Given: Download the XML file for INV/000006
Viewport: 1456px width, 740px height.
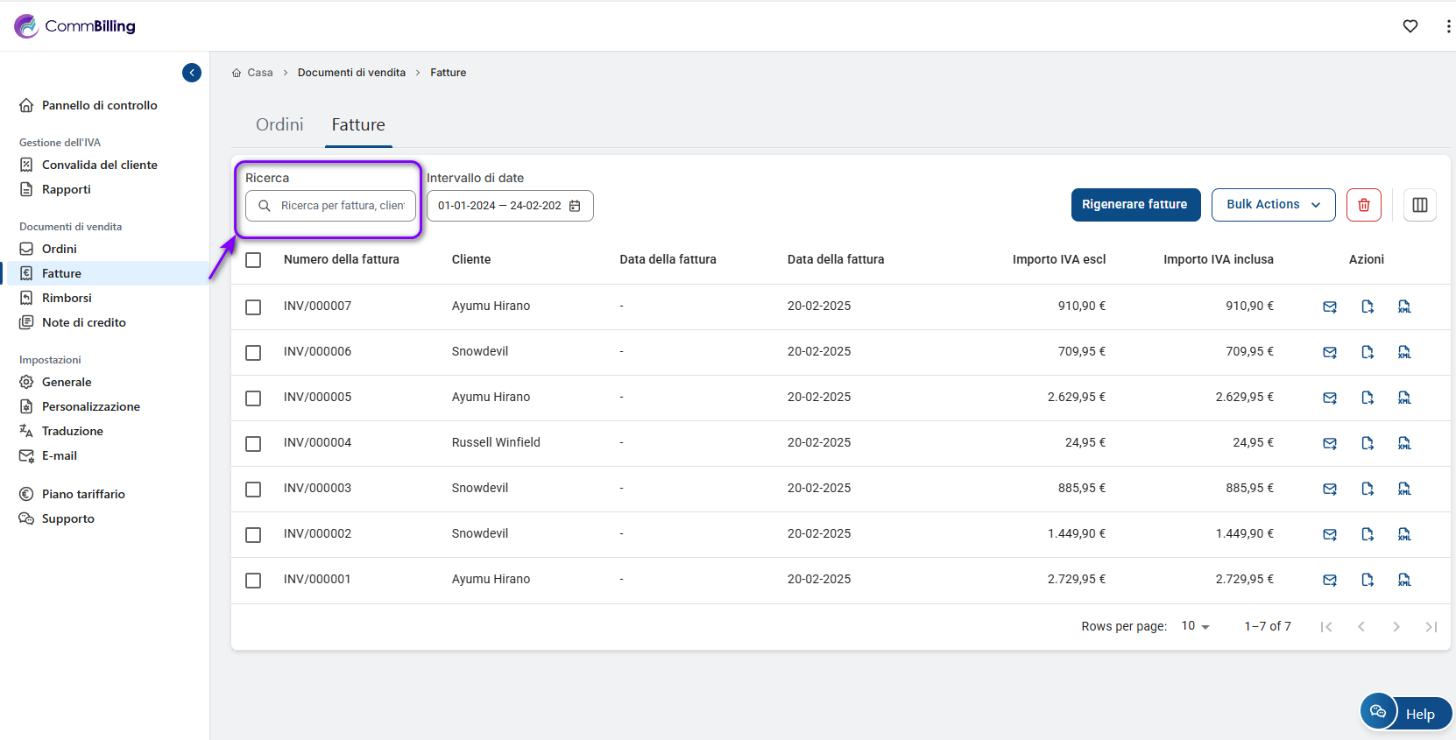Looking at the screenshot, I should (1403, 352).
